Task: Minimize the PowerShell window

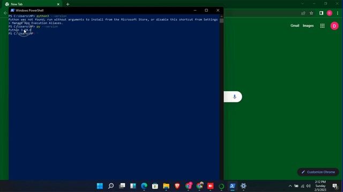Action: [x=195, y=10]
